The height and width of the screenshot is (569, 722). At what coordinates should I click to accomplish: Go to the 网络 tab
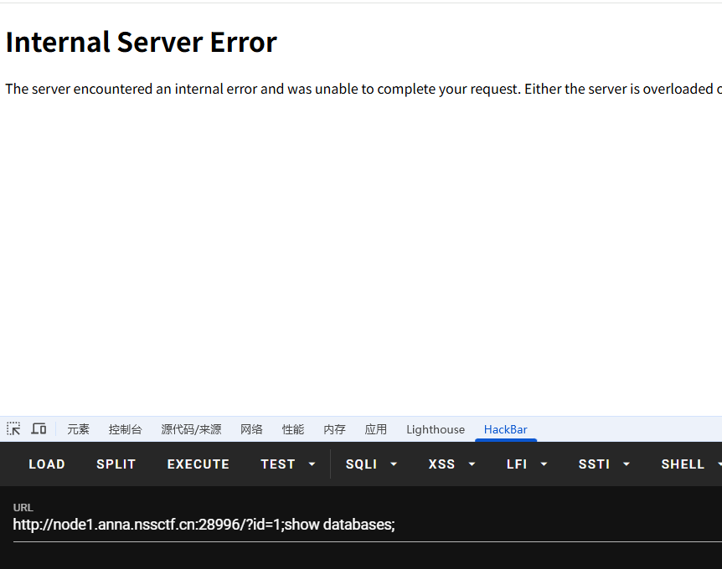pyautogui.click(x=251, y=429)
